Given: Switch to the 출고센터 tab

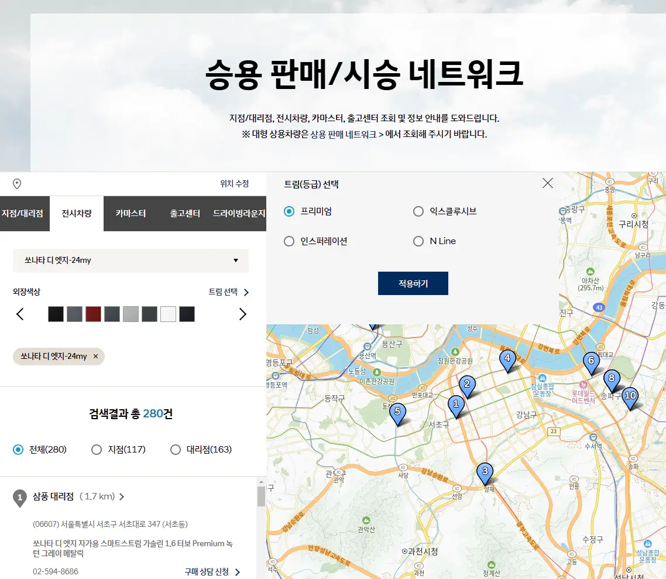Looking at the screenshot, I should [185, 213].
